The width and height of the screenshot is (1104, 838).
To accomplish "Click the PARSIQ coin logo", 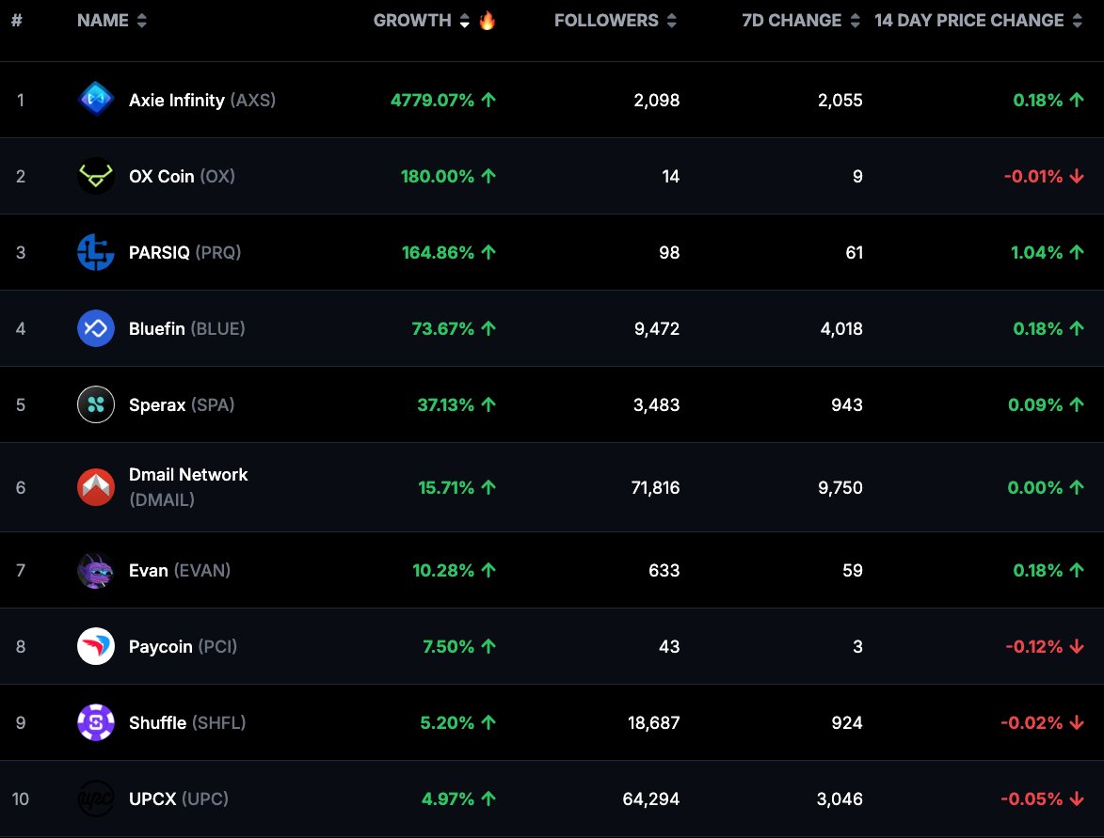I will 96,252.
